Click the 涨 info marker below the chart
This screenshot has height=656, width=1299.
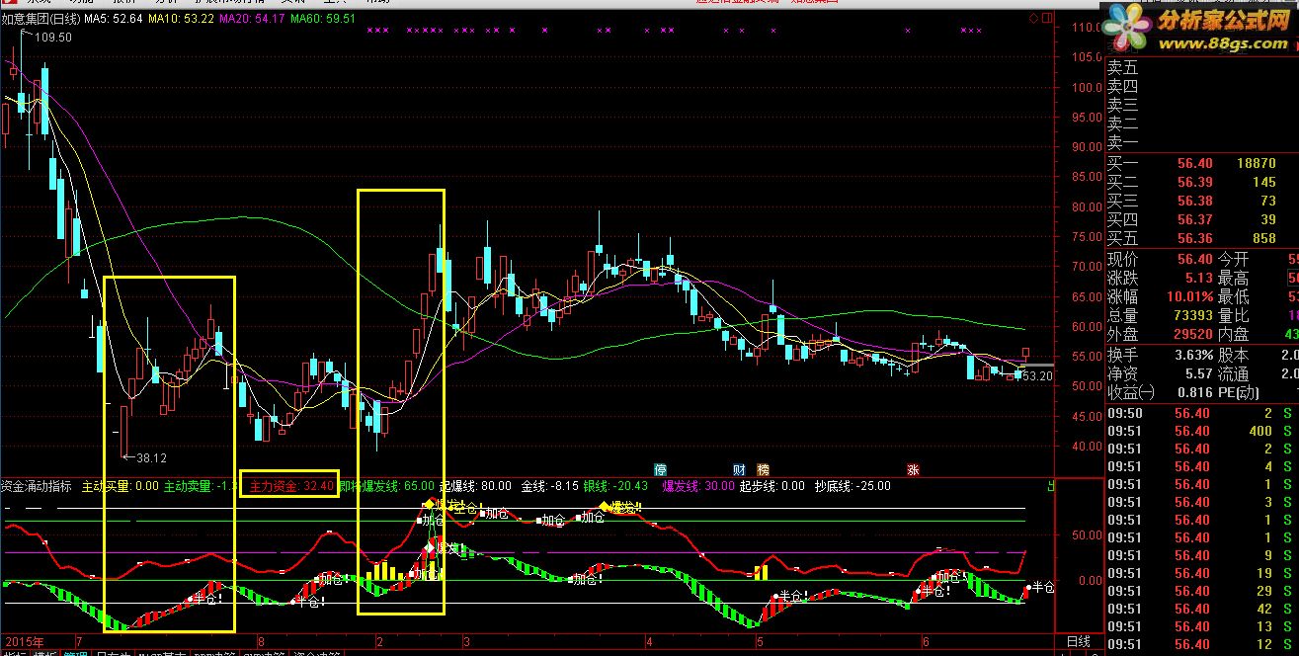[914, 468]
